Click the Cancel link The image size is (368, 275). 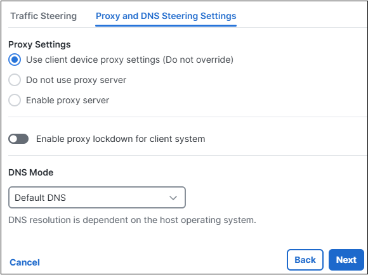click(25, 262)
